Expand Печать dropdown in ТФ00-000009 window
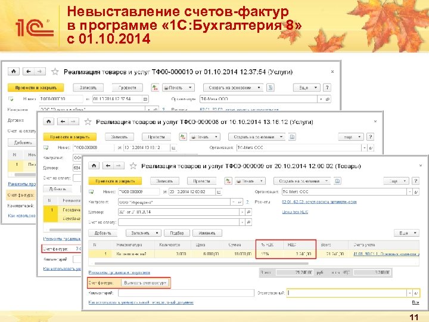The image size is (429, 322). 250,181
